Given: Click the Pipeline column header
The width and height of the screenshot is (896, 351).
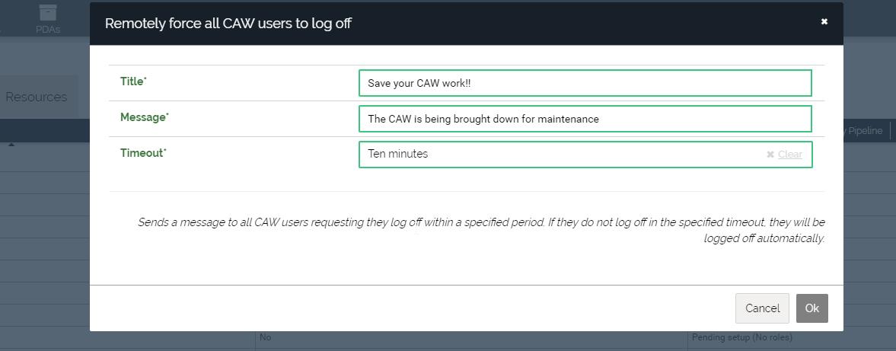Looking at the screenshot, I should point(865,131).
